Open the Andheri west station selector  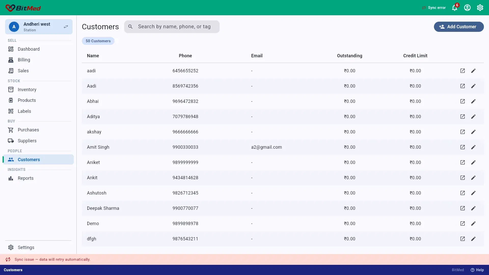pos(39,27)
